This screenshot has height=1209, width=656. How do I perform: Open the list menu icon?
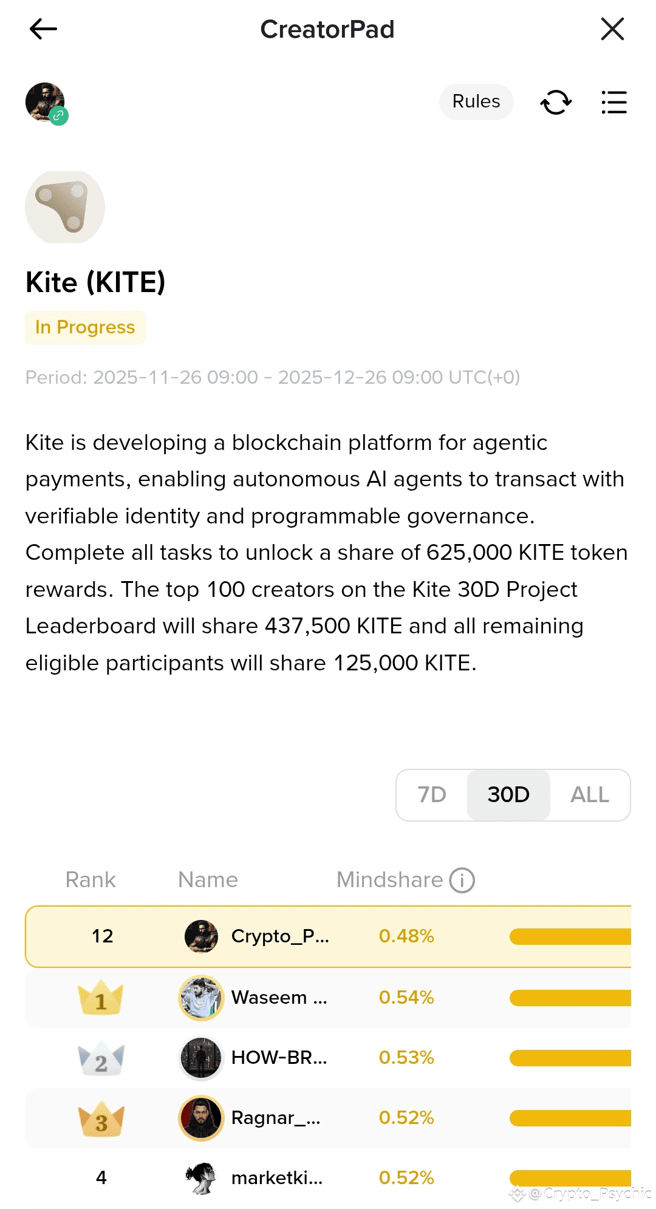[x=613, y=102]
